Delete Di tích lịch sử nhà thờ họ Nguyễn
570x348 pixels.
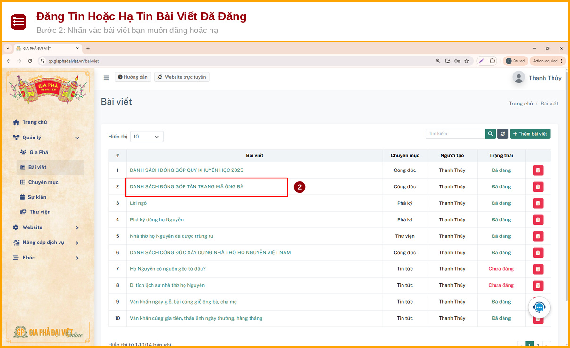click(x=538, y=286)
